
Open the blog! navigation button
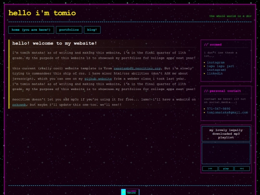pos(92,30)
